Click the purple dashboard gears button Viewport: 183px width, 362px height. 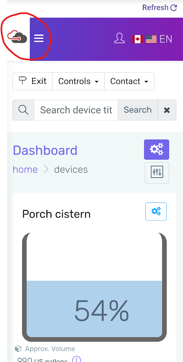157,150
